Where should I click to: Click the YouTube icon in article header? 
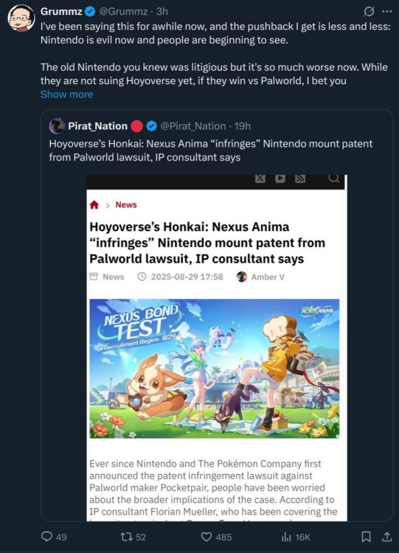(280, 178)
